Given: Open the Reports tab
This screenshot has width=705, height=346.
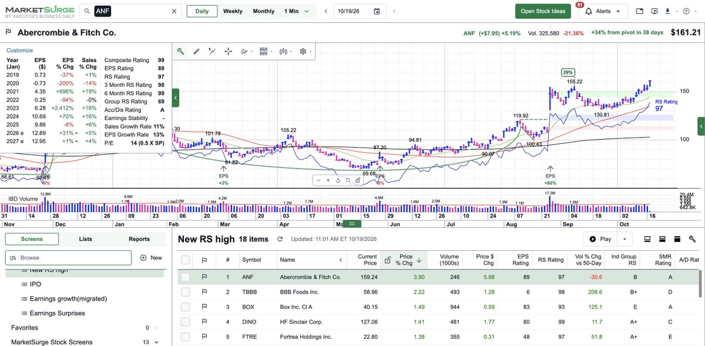Looking at the screenshot, I should [139, 239].
